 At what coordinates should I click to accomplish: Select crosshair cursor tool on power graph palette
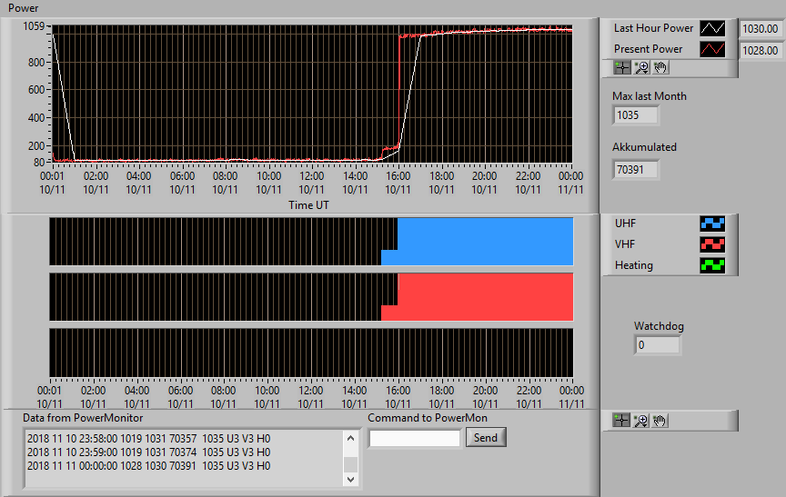point(622,67)
